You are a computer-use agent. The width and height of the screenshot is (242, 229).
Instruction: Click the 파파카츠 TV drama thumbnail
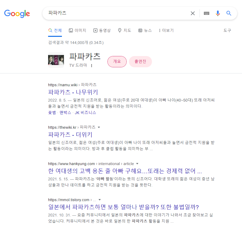pos(56,60)
